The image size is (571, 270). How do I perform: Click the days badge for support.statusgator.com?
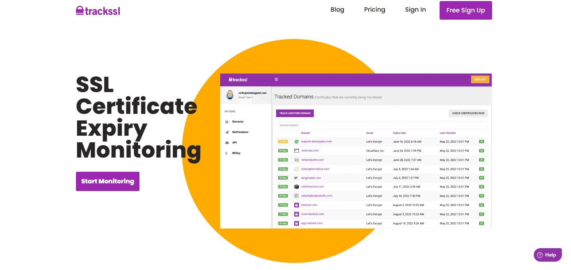283,142
